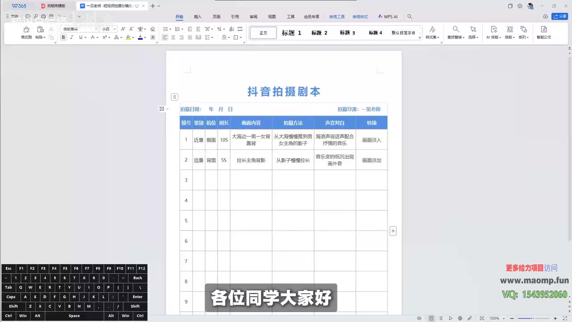The image size is (572, 322).
Task: Switch to the 视图 ribbon tab
Action: tap(272, 17)
